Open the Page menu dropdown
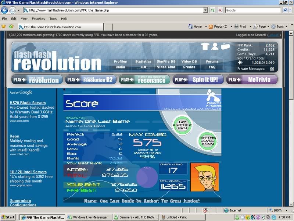Image resolution: width=294 pixels, height=221 pixels. click(261, 27)
